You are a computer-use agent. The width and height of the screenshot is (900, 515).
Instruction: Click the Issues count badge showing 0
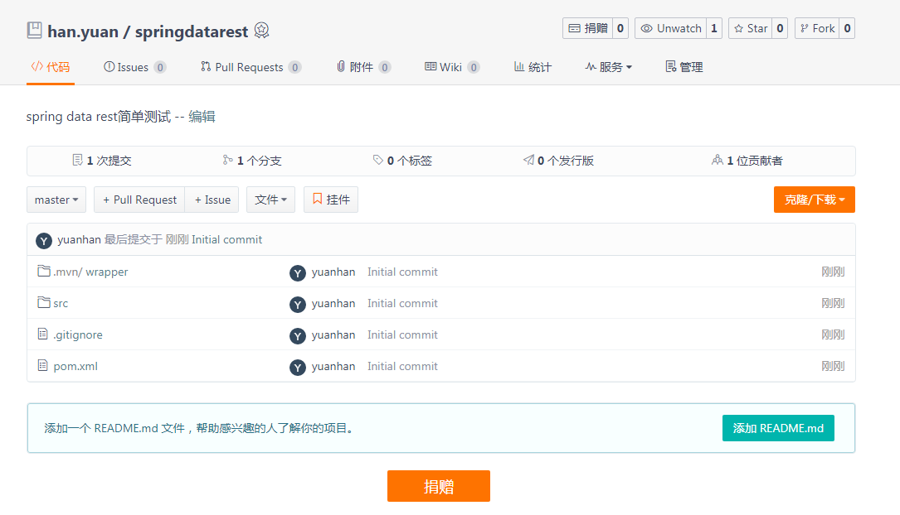160,68
